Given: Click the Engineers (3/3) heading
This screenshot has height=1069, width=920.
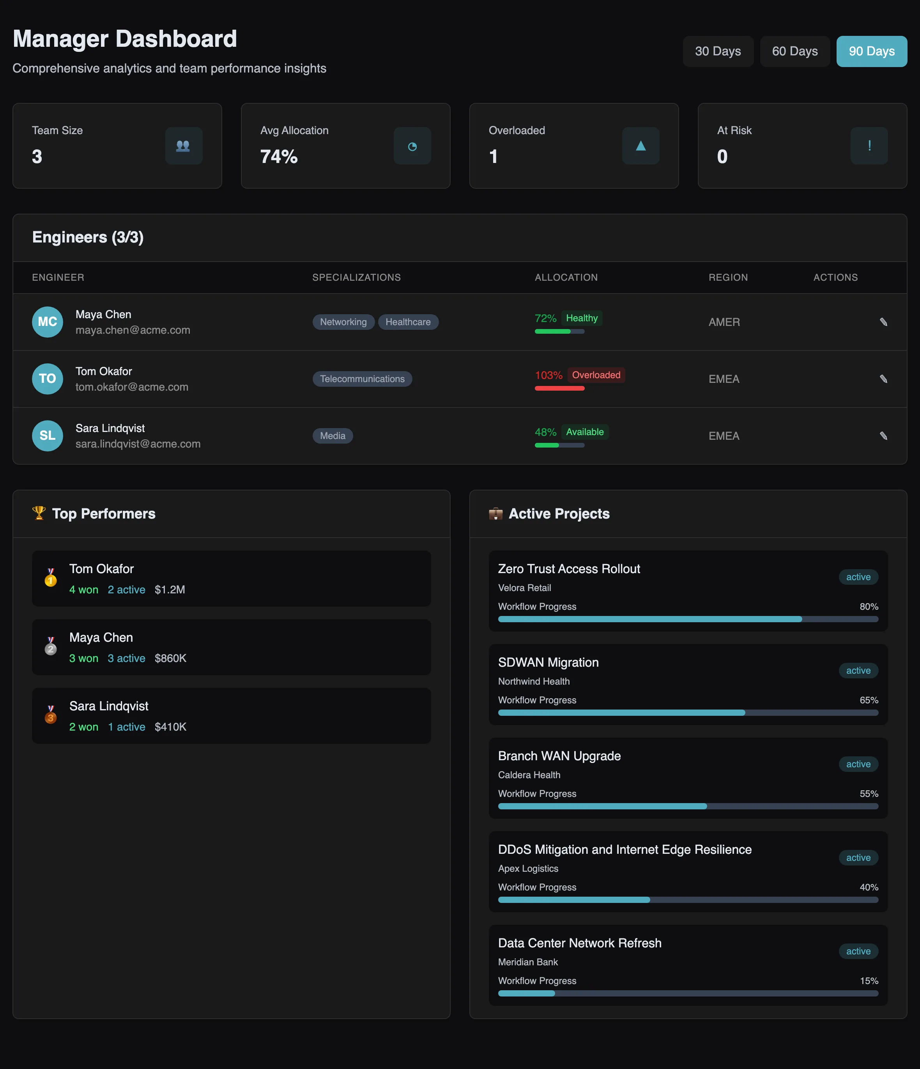Looking at the screenshot, I should pyautogui.click(x=88, y=237).
